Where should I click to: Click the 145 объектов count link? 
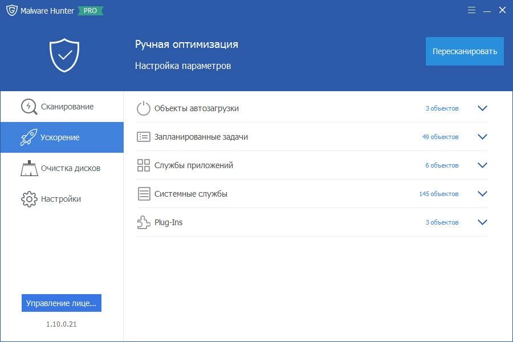(x=439, y=194)
